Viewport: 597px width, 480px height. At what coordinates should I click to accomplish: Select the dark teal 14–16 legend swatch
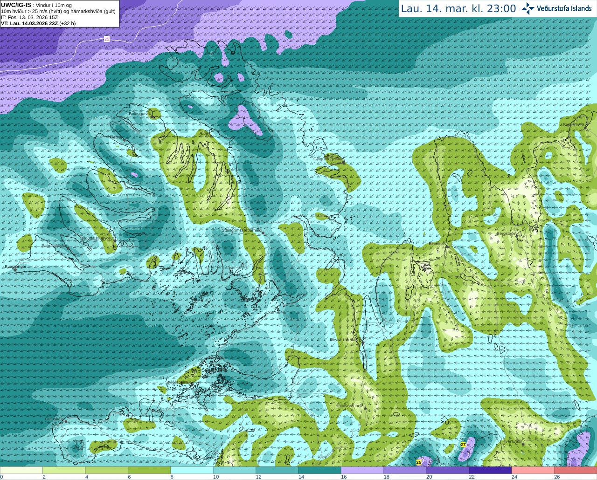(320, 470)
